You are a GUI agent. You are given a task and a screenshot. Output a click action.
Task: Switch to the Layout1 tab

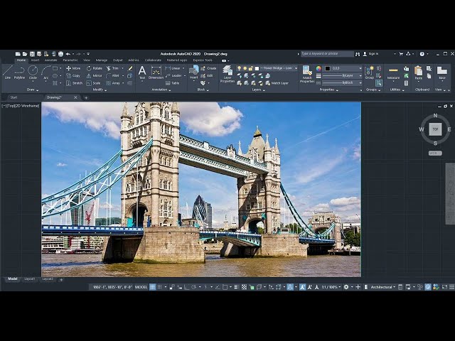30,279
